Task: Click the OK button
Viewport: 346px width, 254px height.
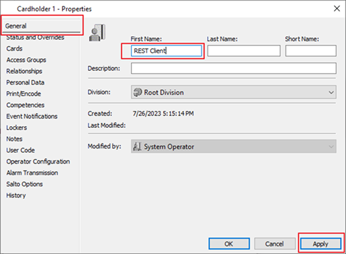Action: [x=228, y=244]
